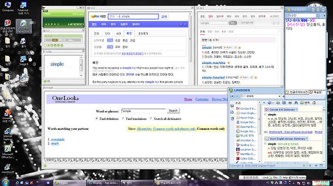Select WordNet dictionary in Lingoes list

[x=246, y=140]
